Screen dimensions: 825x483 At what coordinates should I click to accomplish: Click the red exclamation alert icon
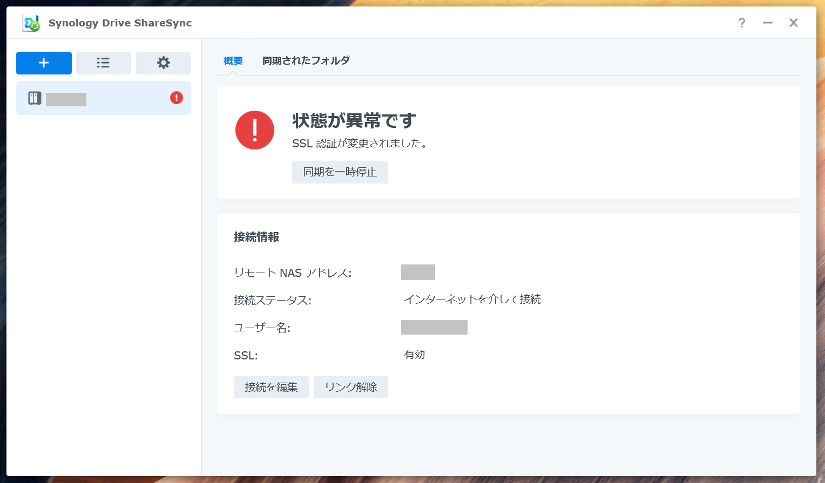click(254, 130)
